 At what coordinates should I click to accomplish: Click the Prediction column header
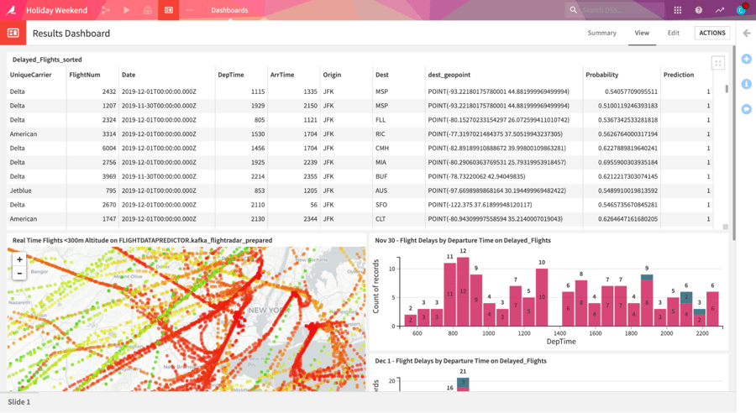[x=679, y=75]
